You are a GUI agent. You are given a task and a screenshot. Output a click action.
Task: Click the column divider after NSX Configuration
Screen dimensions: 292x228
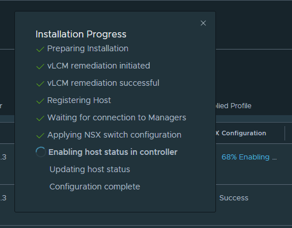[285, 133]
